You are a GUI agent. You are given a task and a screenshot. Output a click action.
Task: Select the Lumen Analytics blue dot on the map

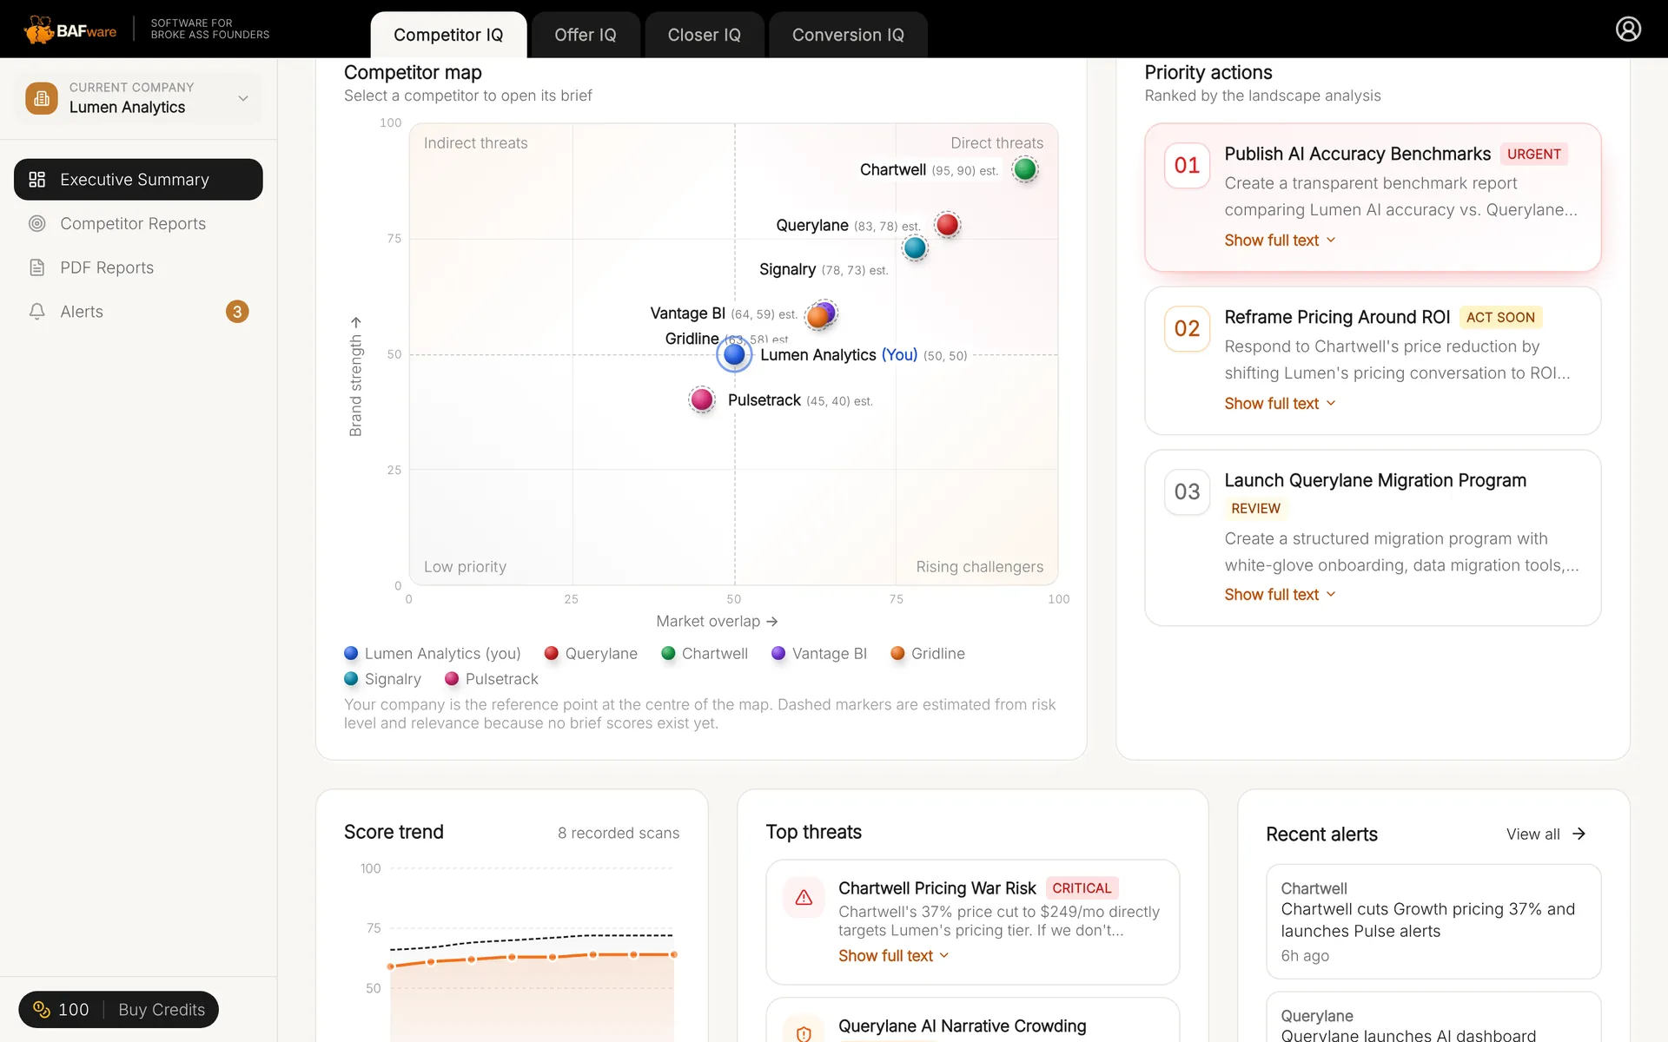[x=734, y=354]
